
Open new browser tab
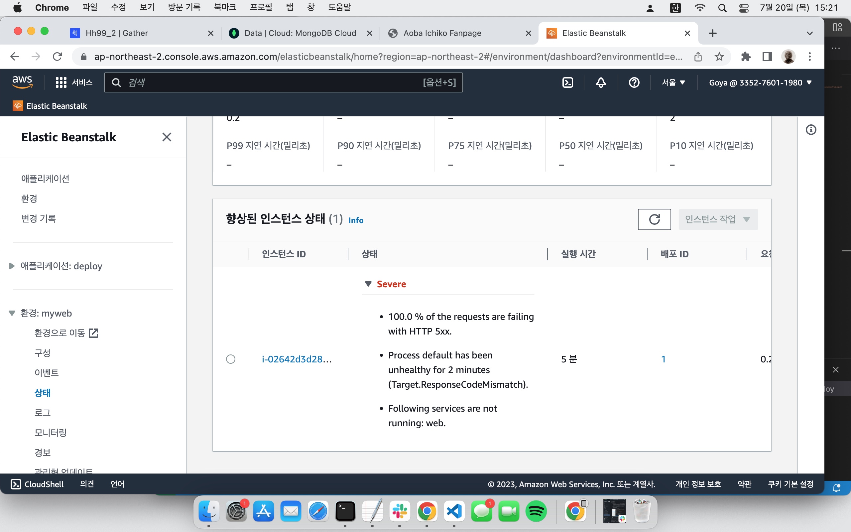pyautogui.click(x=712, y=33)
